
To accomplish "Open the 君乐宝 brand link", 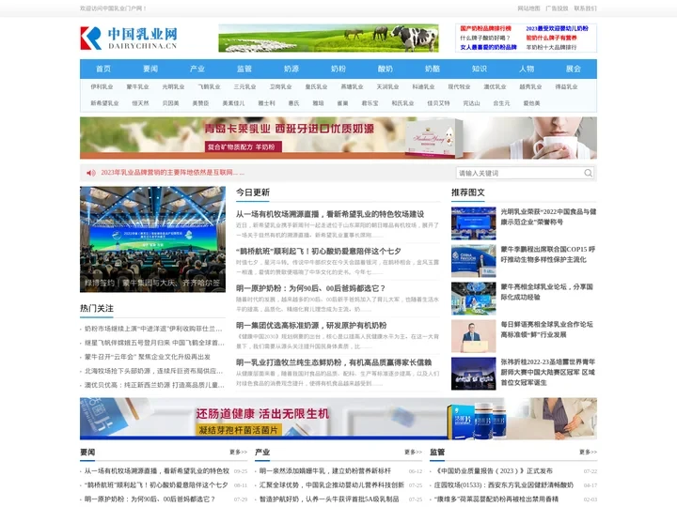I will [x=370, y=103].
